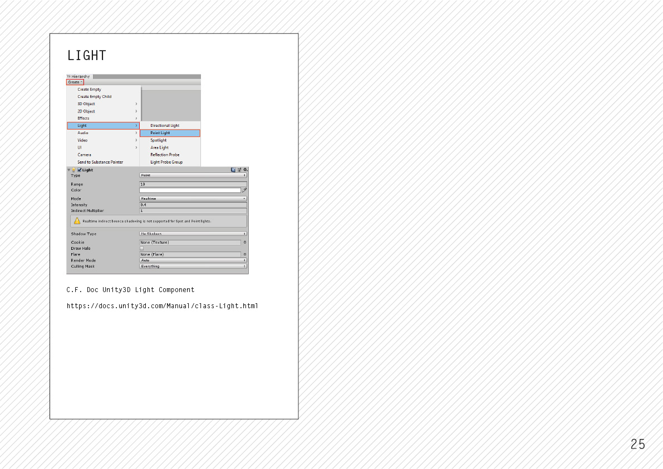
Task: Collapse the Light component foldout triangle
Action: coord(69,170)
